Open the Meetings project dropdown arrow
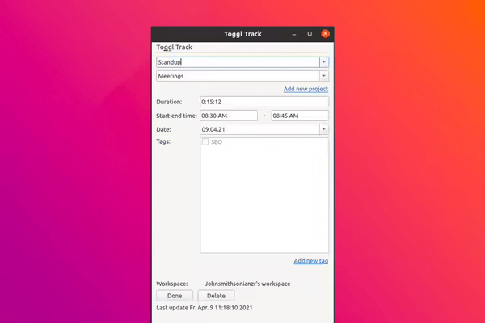The image size is (485, 324). pos(324,76)
